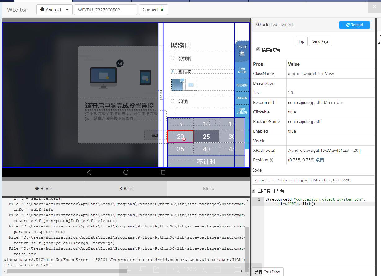Screen dimensions: 381x276
Task: Click the device serial number input field
Action: pos(105,10)
